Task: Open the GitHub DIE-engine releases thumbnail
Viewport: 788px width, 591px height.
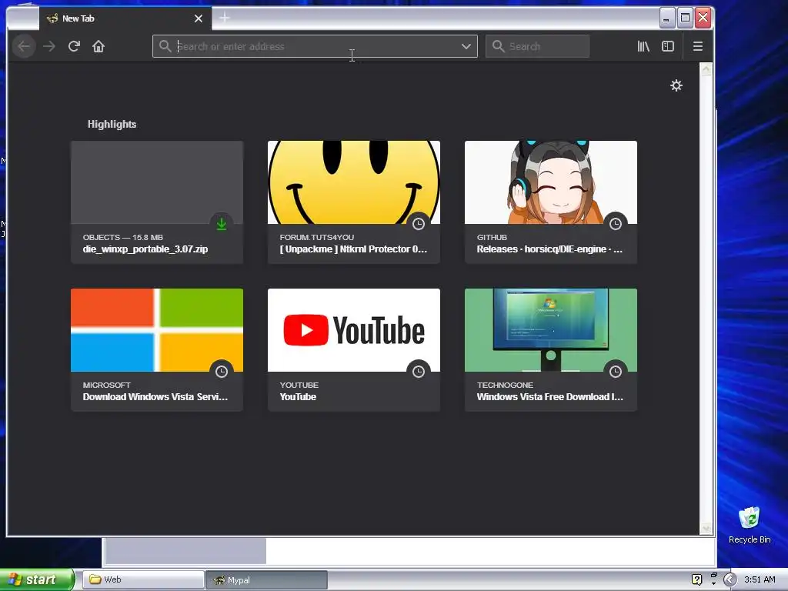Action: tap(551, 182)
